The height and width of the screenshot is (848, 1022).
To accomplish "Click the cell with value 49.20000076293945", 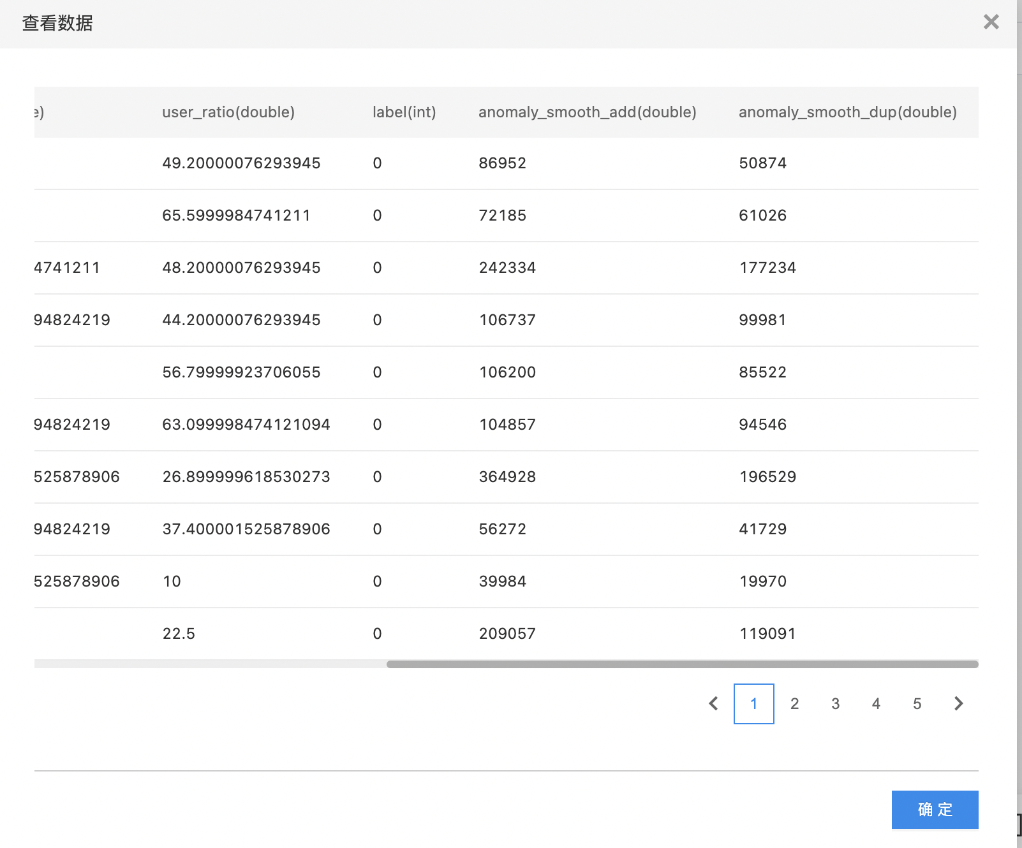I will tap(241, 163).
